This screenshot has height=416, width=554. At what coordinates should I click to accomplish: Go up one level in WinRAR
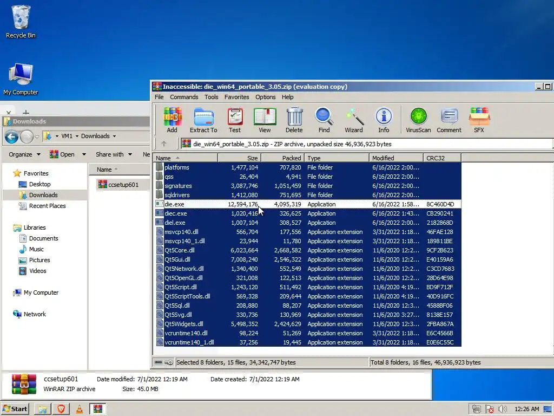(x=163, y=144)
